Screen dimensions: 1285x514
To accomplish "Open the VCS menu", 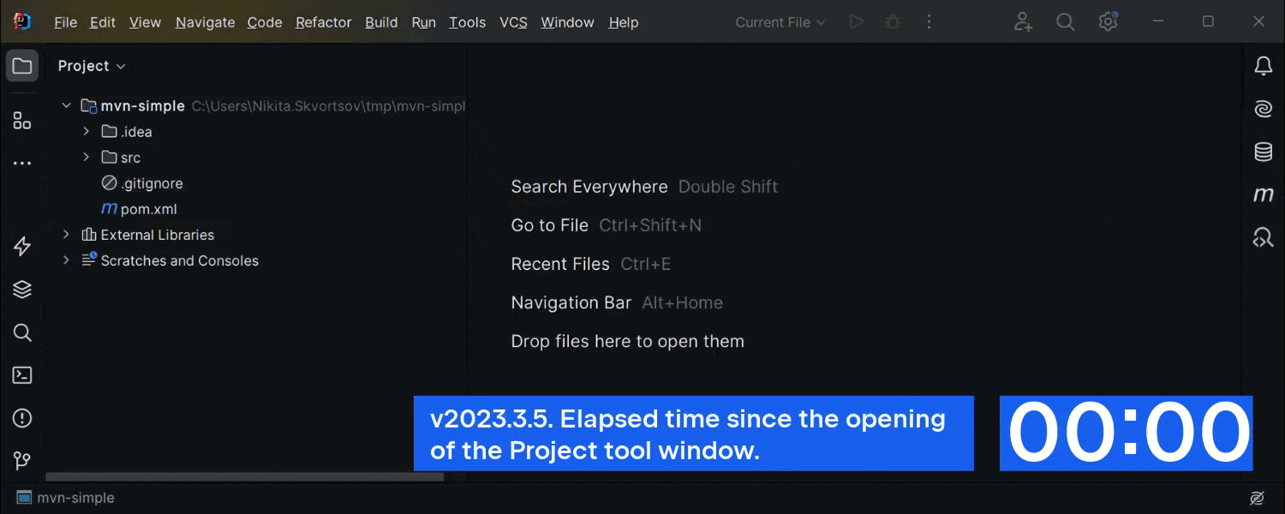I will click(513, 22).
